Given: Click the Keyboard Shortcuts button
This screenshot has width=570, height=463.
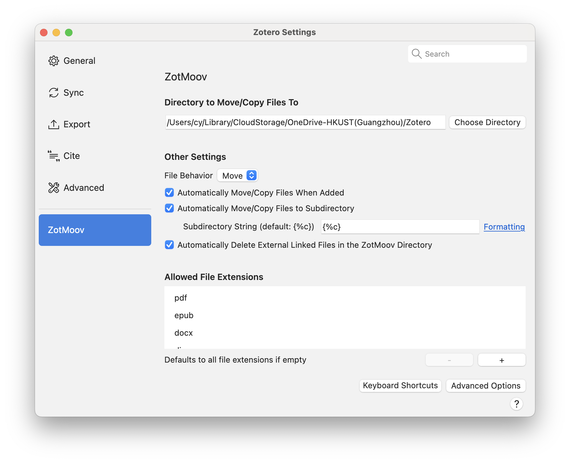Looking at the screenshot, I should pyautogui.click(x=400, y=385).
